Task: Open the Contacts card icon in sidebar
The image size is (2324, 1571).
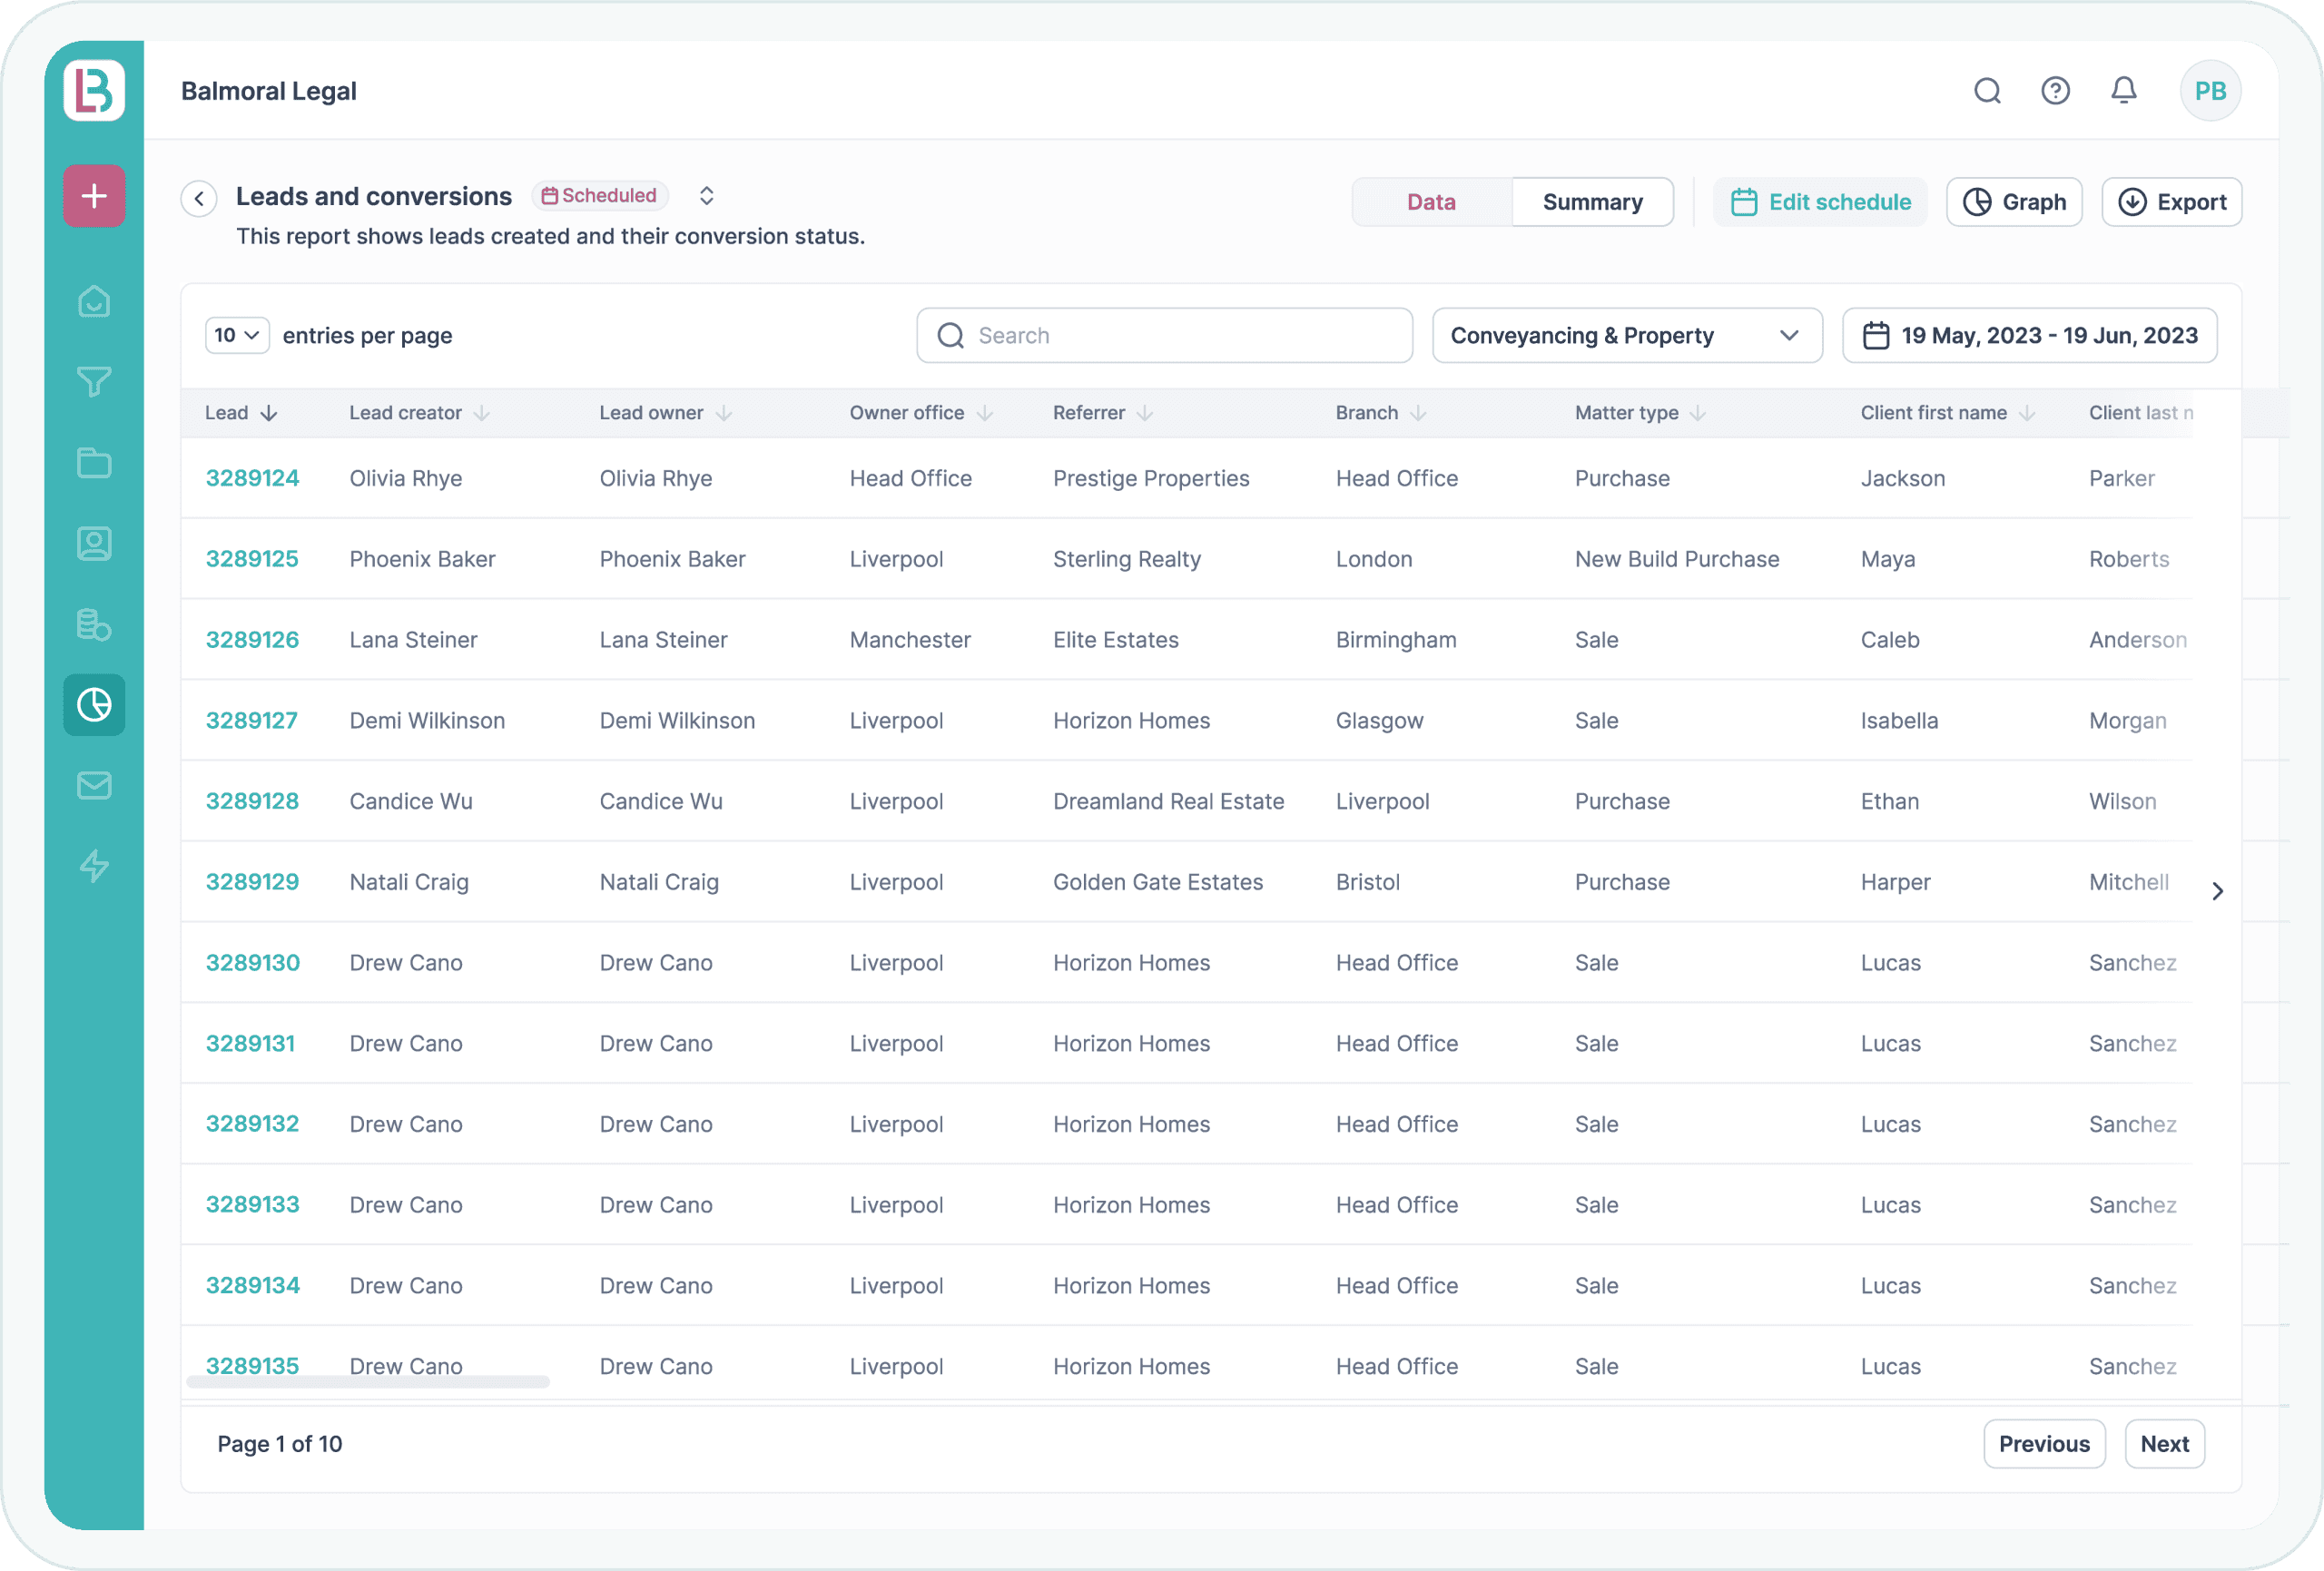Action: (x=93, y=543)
